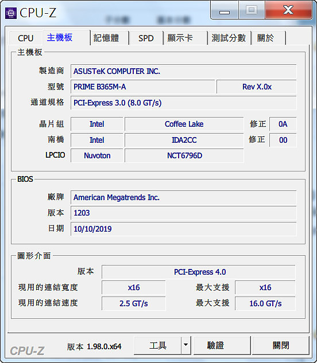Click the Rev X.0x field
Viewport: 317px width, 363px height.
257,87
